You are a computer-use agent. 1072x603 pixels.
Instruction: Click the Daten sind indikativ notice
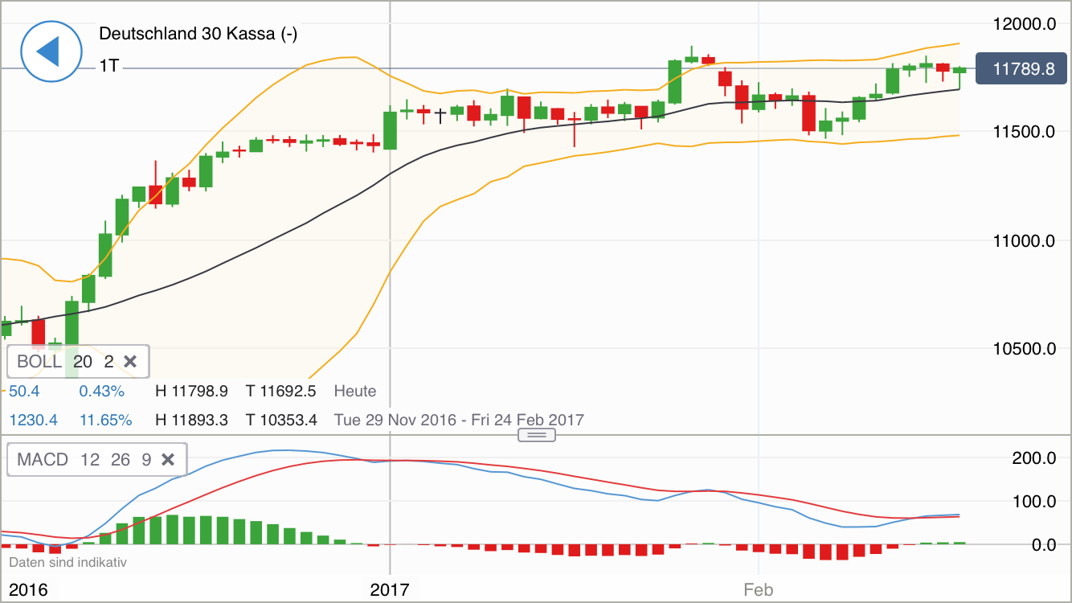click(x=68, y=562)
